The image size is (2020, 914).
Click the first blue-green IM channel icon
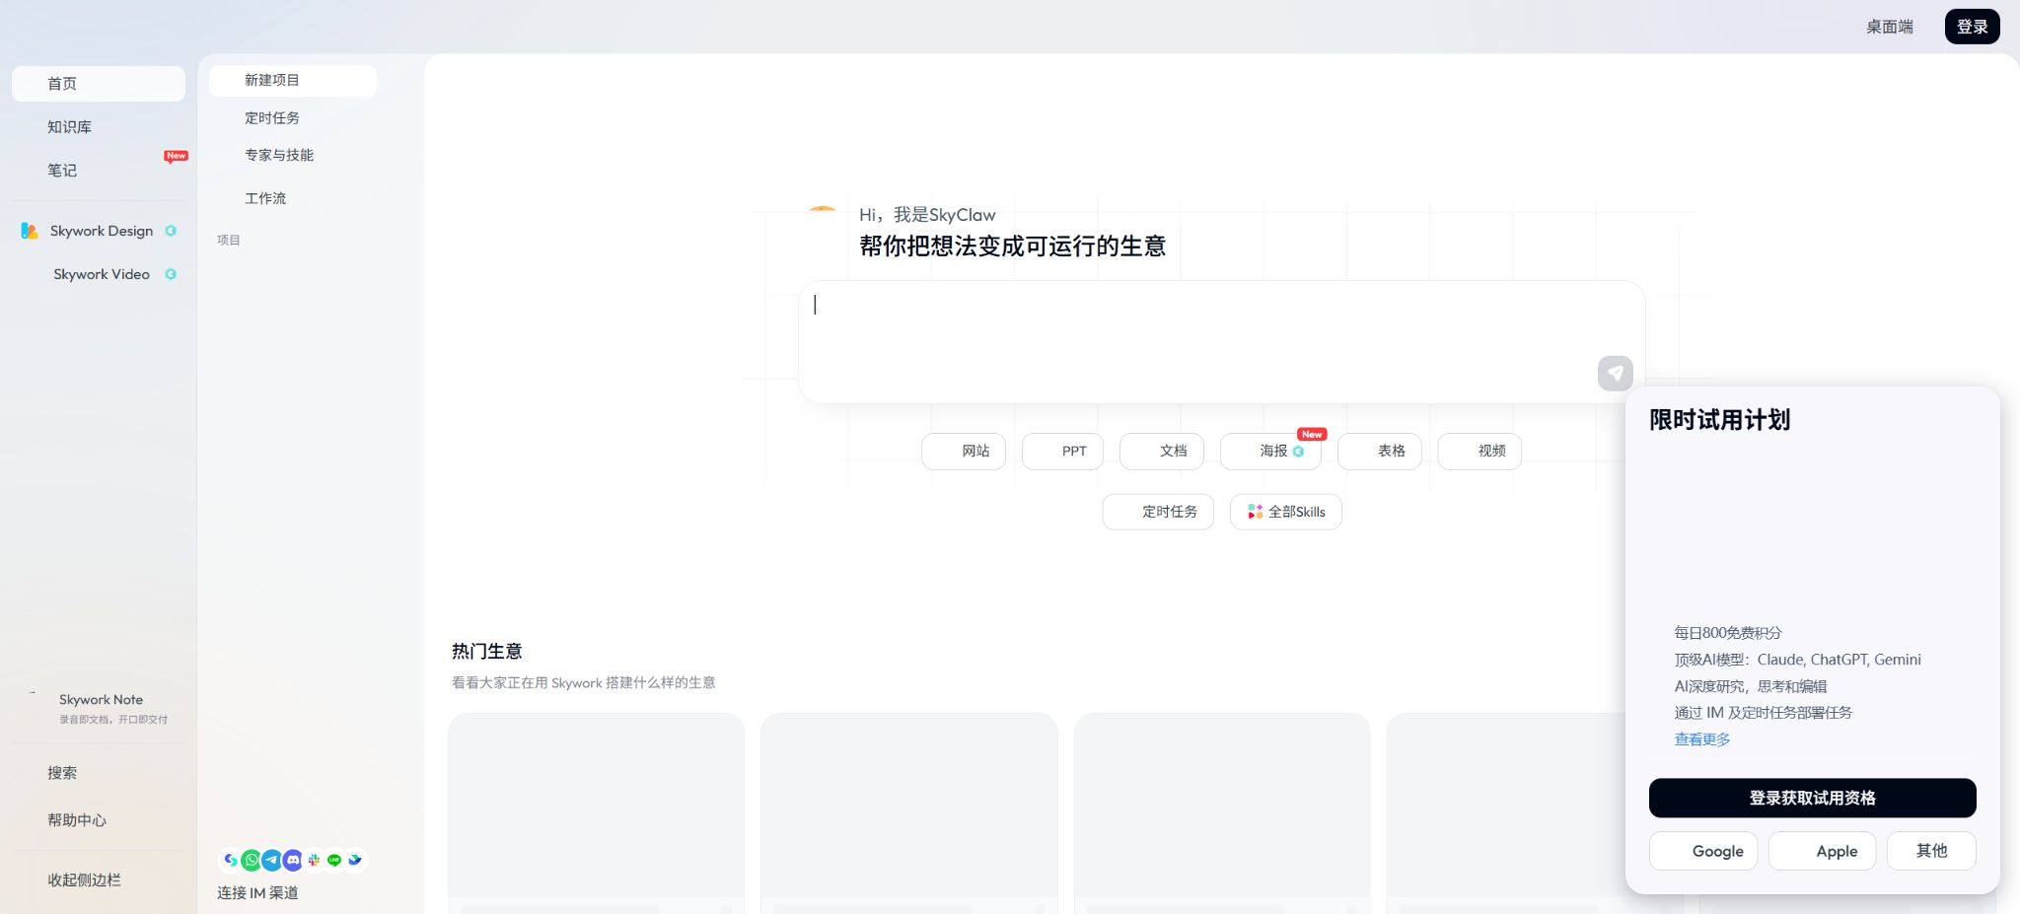coord(230,860)
